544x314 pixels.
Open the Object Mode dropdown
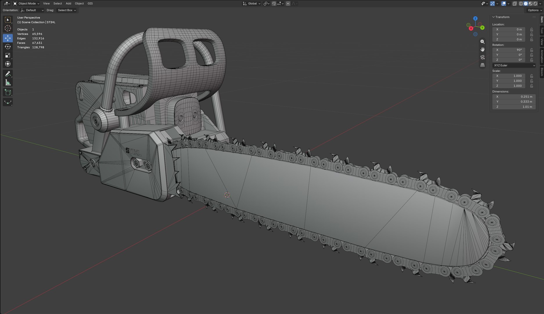point(26,3)
